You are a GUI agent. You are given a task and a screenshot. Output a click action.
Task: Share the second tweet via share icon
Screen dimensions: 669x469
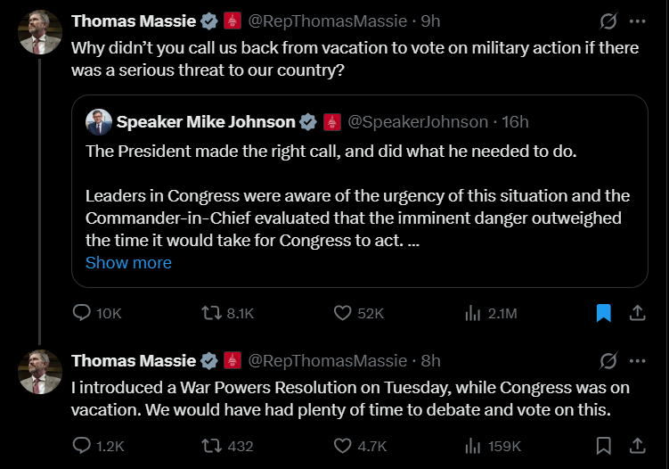click(x=638, y=446)
